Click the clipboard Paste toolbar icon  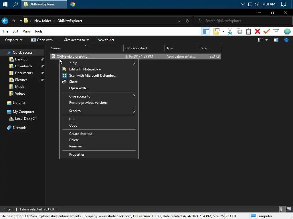[248, 31]
